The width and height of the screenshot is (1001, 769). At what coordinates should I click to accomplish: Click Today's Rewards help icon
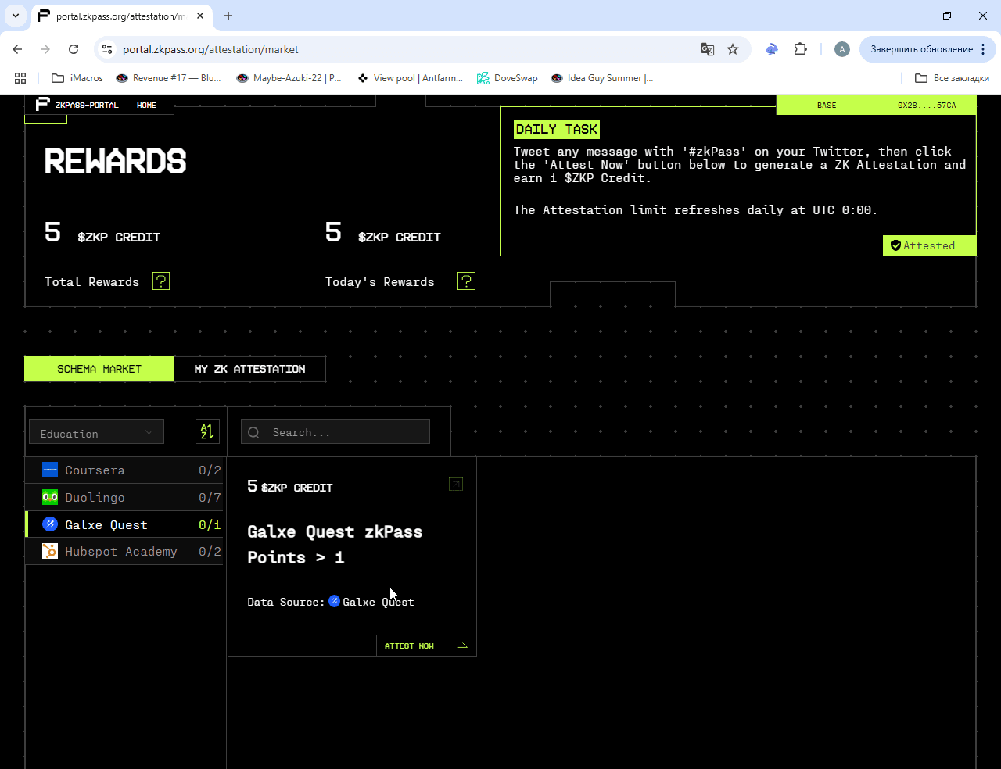pos(466,281)
